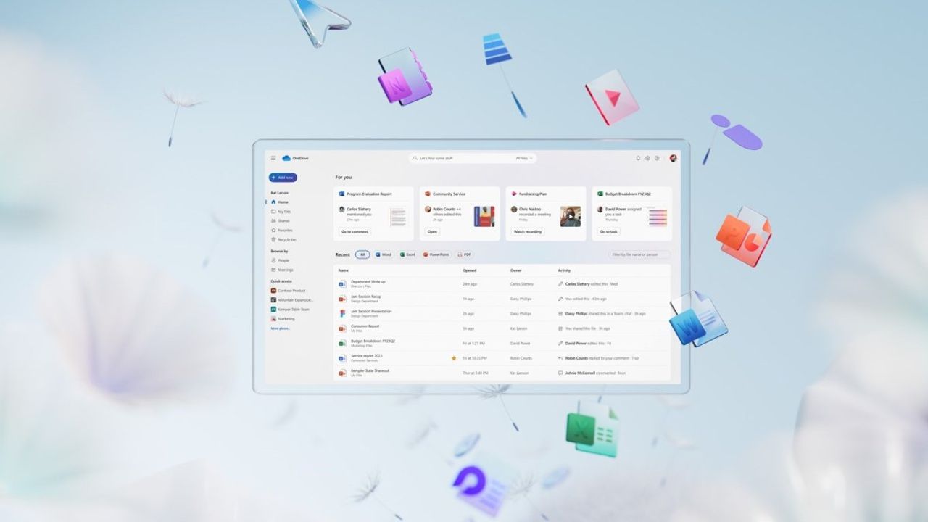Viewport: 928px width, 522px height.
Task: Click the Filter by file name or person field
Action: pos(639,254)
